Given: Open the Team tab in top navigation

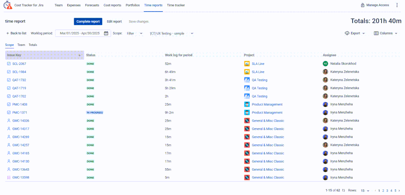Looking at the screenshot, I should coord(58,5).
